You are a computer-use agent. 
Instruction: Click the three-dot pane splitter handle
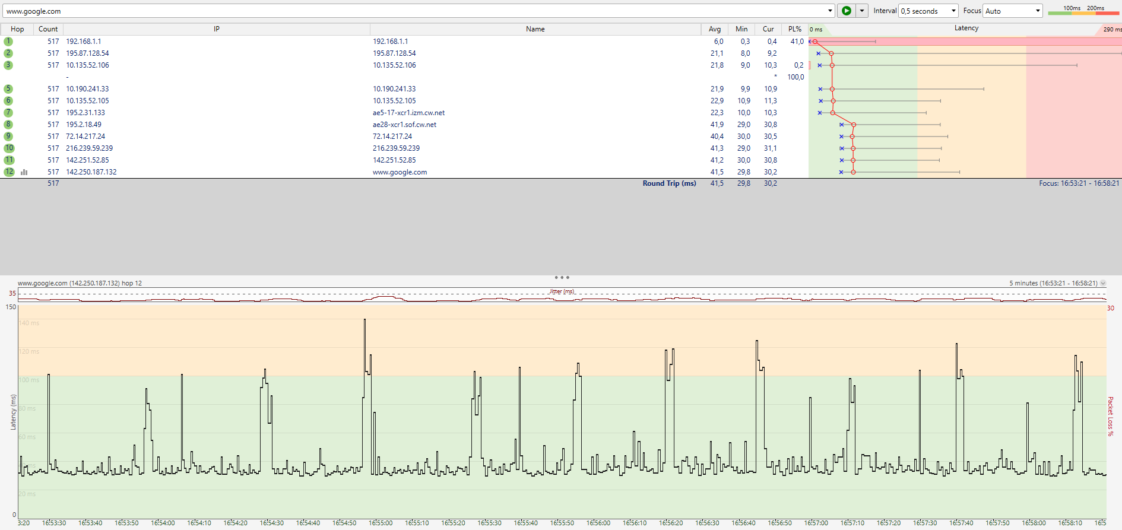click(562, 277)
